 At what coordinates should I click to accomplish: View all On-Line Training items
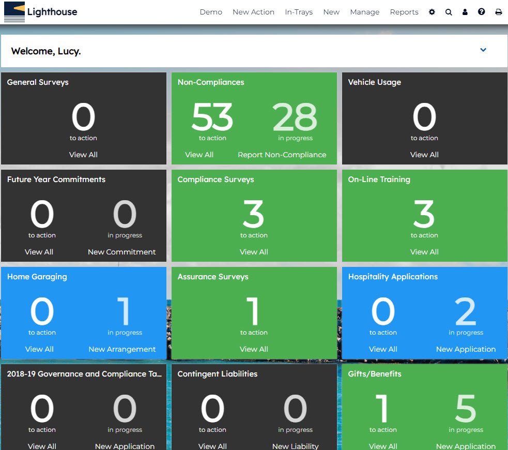tap(424, 252)
